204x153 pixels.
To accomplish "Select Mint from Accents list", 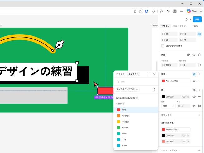I will pyautogui.click(x=136, y=134).
